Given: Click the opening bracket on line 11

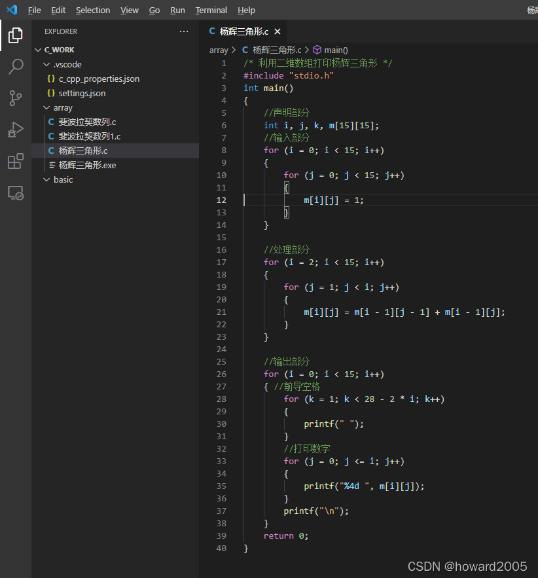Looking at the screenshot, I should tap(286, 188).
